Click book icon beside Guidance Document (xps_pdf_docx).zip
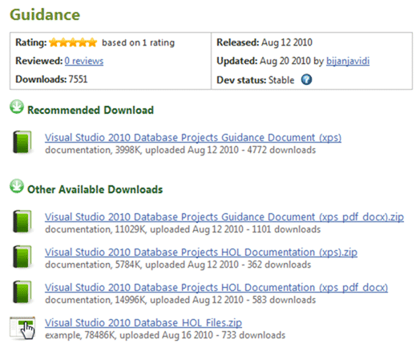The image size is (416, 360). tap(22, 221)
